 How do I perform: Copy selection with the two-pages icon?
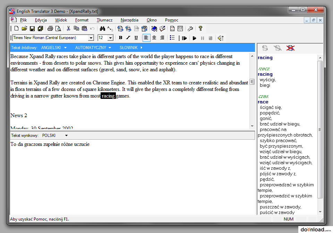[x=76, y=28]
